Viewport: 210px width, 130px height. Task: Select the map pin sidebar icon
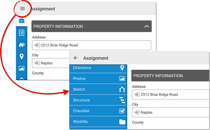(x=22, y=57)
